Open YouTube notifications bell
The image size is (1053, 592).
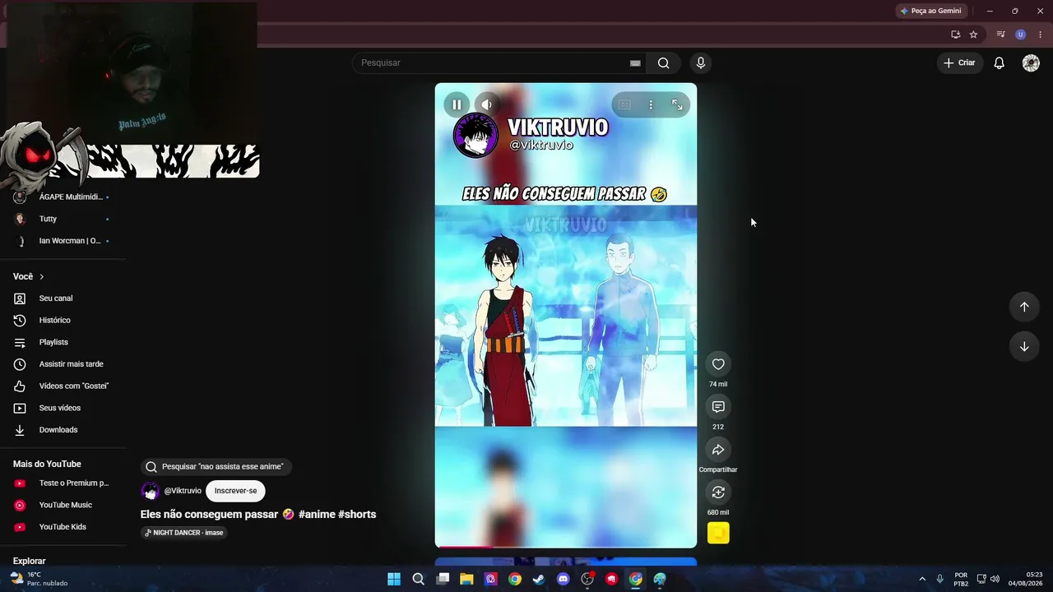(1000, 63)
